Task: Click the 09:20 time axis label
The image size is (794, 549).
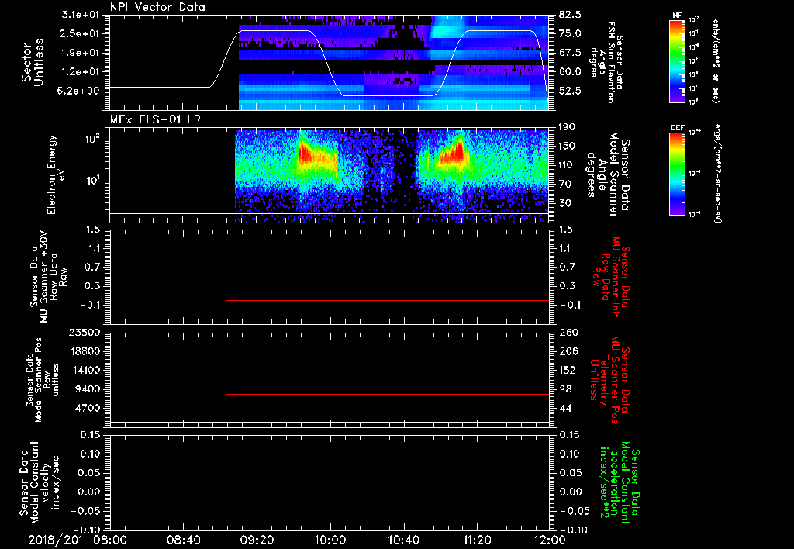Action: pos(257,540)
